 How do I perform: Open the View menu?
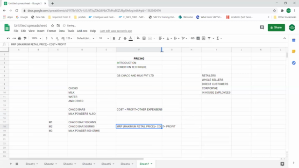click(x=31, y=31)
